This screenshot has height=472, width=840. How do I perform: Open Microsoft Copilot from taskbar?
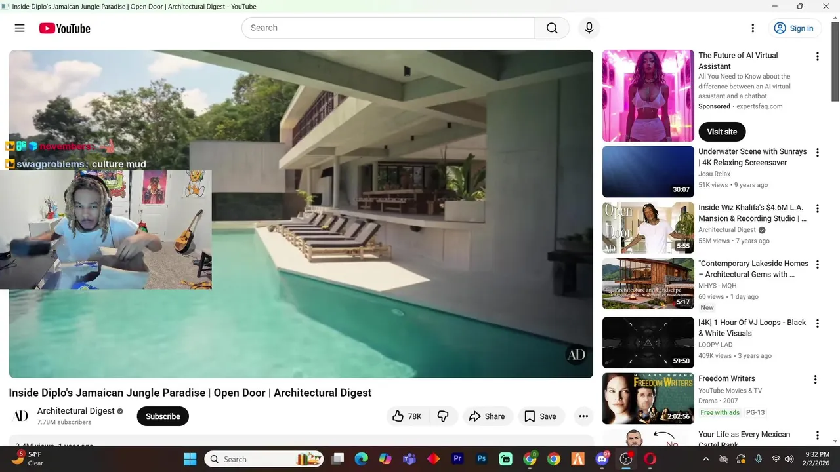tap(385, 459)
